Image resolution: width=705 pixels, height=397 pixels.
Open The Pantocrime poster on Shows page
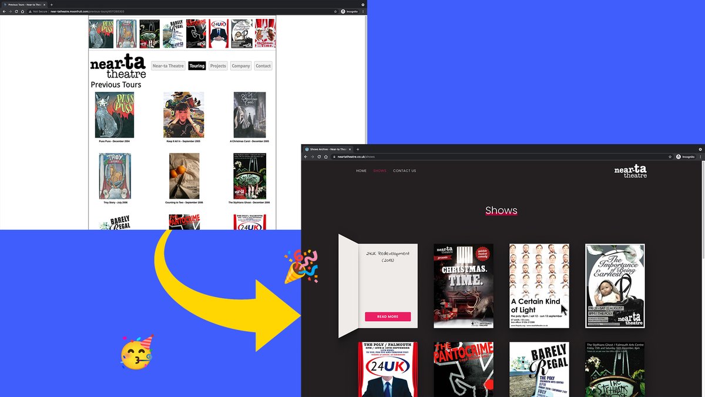coord(464,369)
